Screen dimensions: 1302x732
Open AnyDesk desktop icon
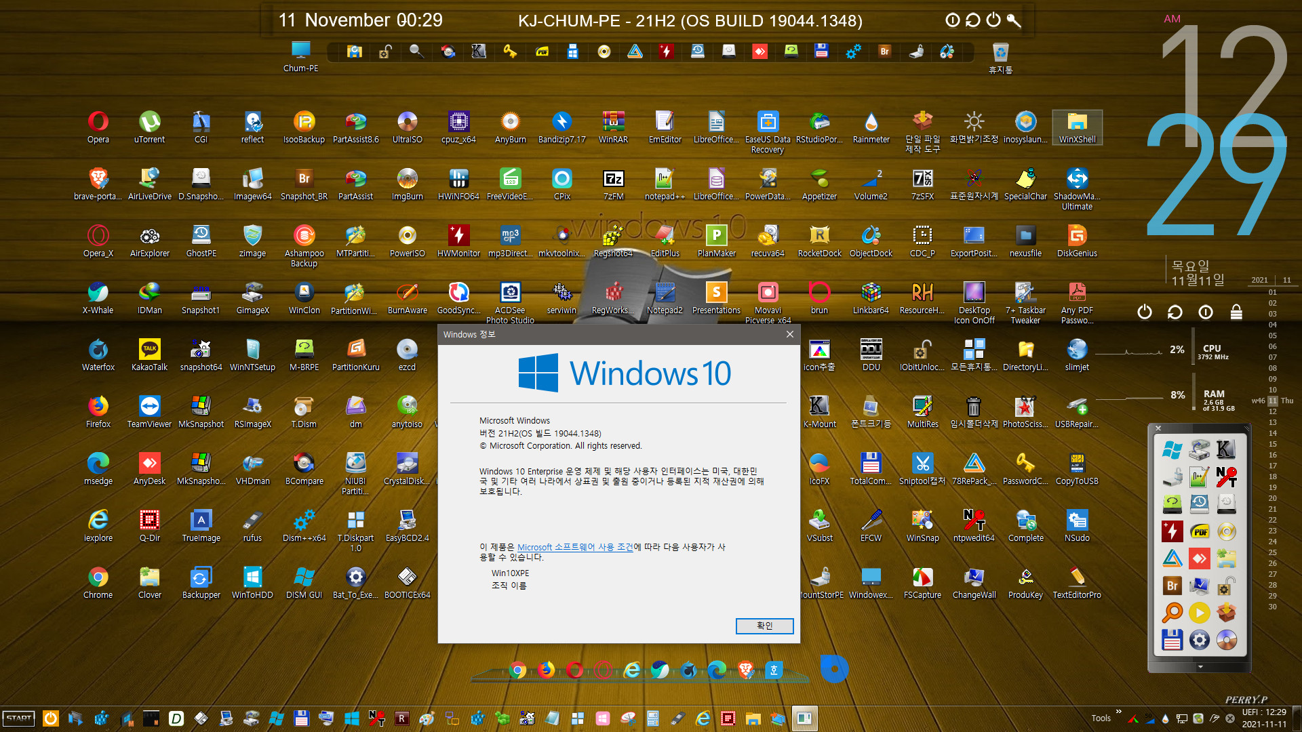tap(150, 468)
